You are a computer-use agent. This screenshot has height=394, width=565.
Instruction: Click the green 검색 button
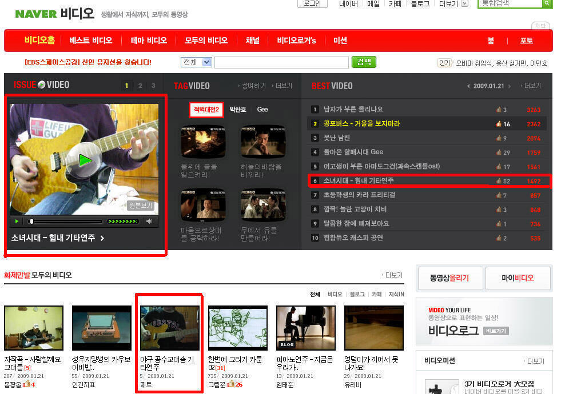(x=364, y=62)
